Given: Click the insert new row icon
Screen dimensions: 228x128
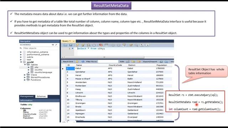Looking at the screenshot, I should coord(133,62).
